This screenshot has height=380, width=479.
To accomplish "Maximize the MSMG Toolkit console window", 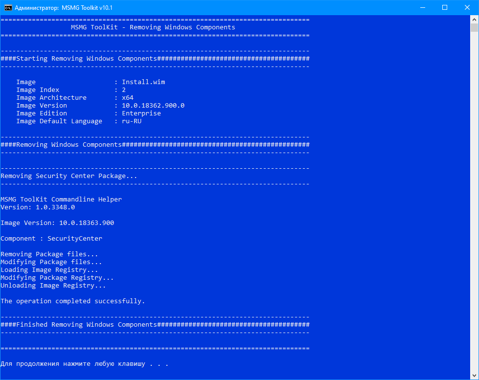I will (445, 8).
